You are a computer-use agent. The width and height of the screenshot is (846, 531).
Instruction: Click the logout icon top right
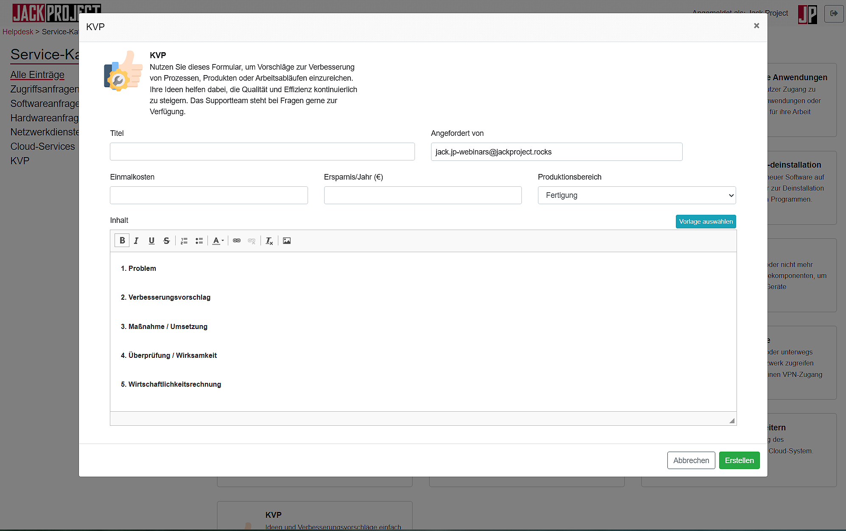click(834, 14)
